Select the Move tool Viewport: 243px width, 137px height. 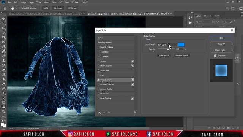coord(3,19)
